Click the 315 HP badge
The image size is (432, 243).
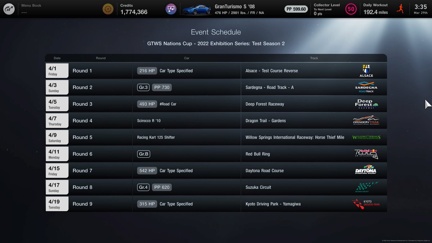coord(147,204)
